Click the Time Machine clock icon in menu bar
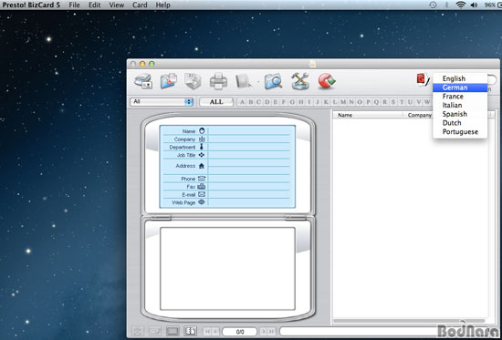Image resolution: width=502 pixels, height=340 pixels. click(433, 5)
